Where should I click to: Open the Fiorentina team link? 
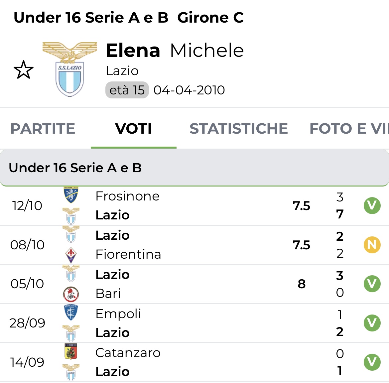point(128,254)
